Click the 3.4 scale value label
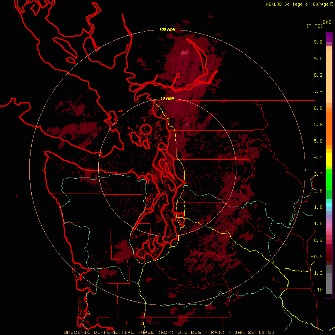 pos(318,174)
